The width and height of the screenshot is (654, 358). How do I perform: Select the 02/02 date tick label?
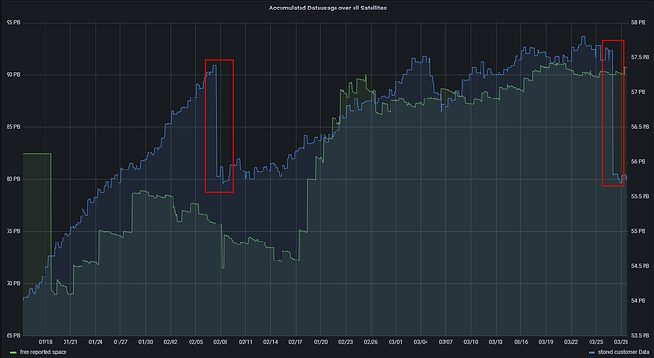(171, 342)
